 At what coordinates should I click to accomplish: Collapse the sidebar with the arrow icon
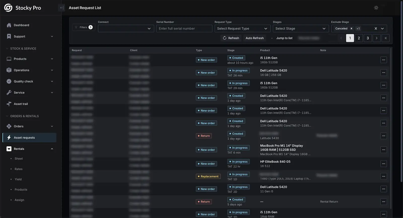pyautogui.click(x=61, y=8)
